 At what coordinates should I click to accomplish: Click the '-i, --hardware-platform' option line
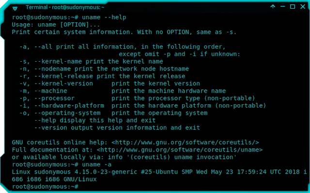(x=142, y=106)
